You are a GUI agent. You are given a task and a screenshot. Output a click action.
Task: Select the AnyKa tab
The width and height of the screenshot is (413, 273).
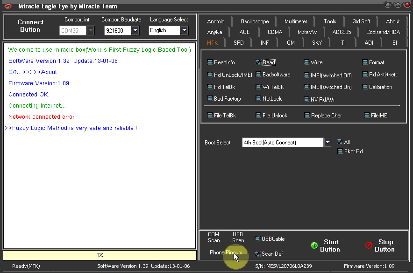click(214, 32)
